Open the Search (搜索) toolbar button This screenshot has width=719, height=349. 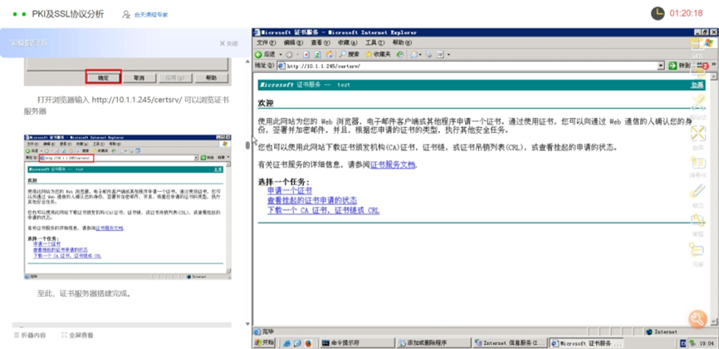350,54
